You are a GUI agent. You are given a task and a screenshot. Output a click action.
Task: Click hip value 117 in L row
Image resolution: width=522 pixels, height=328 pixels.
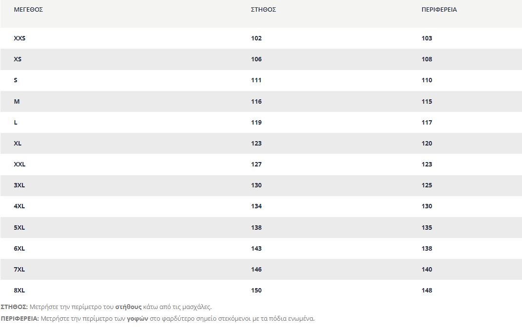pos(427,122)
